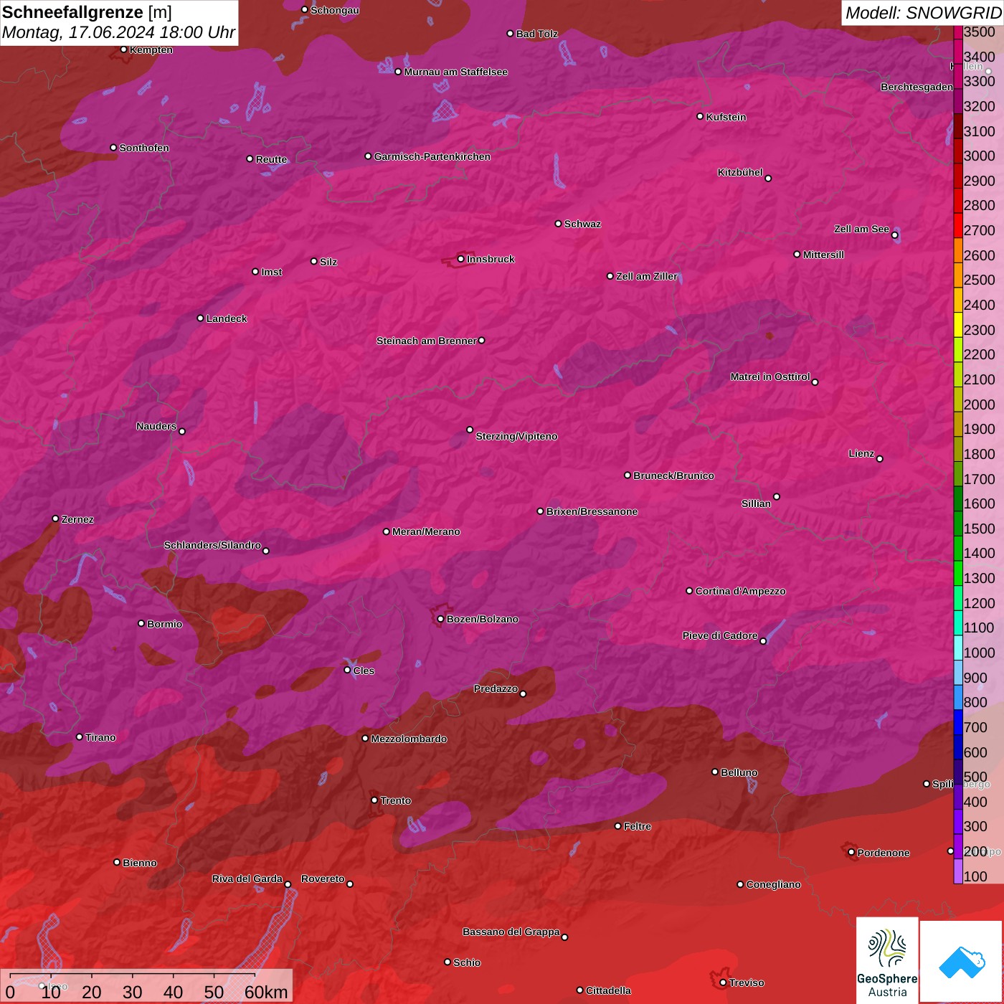Click the Matrei in Osttirol label
The image size is (1004, 1004).
pyautogui.click(x=770, y=376)
